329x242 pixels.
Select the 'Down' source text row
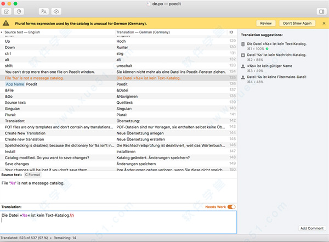point(118,47)
